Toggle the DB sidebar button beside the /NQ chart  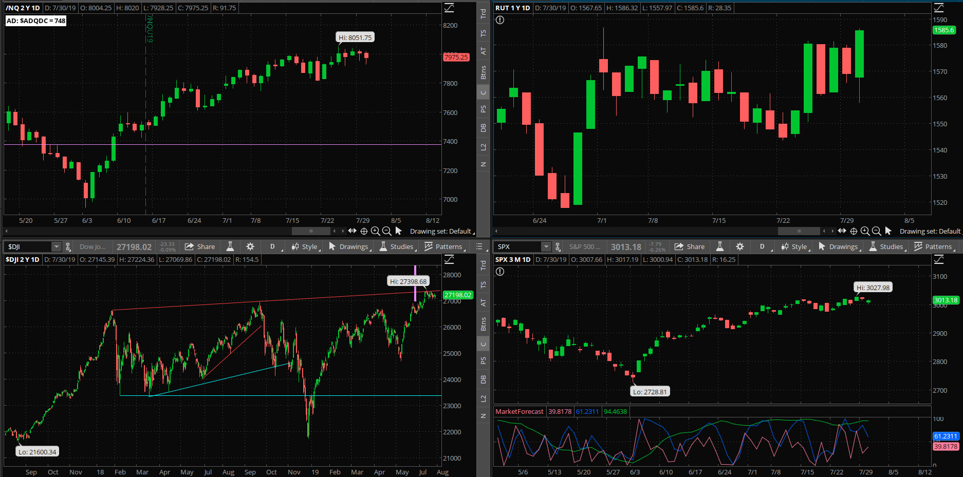tap(483, 128)
